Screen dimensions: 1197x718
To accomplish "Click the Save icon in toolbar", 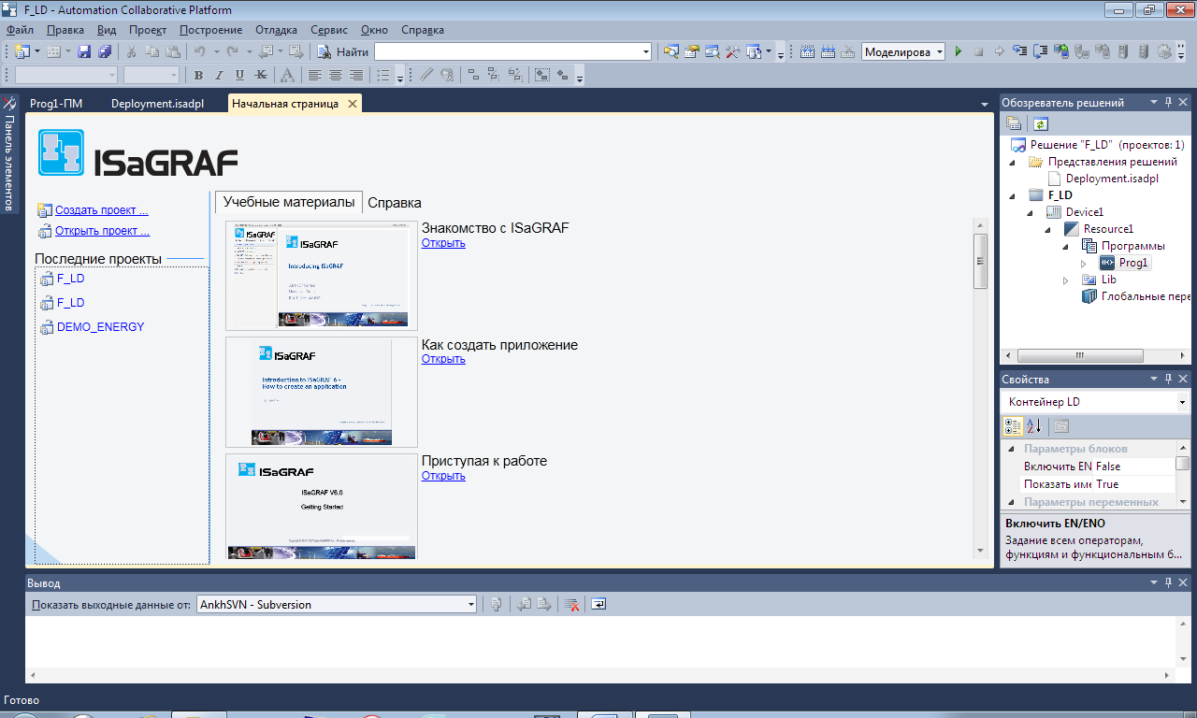I will [x=84, y=51].
